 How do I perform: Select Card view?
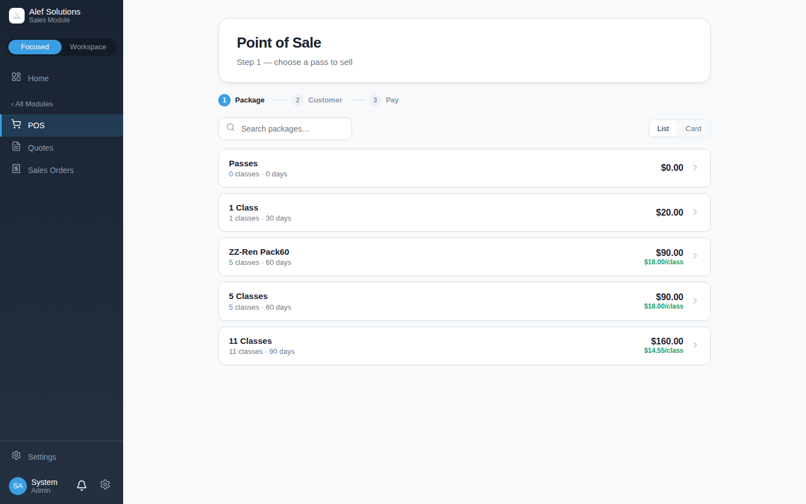tap(693, 129)
